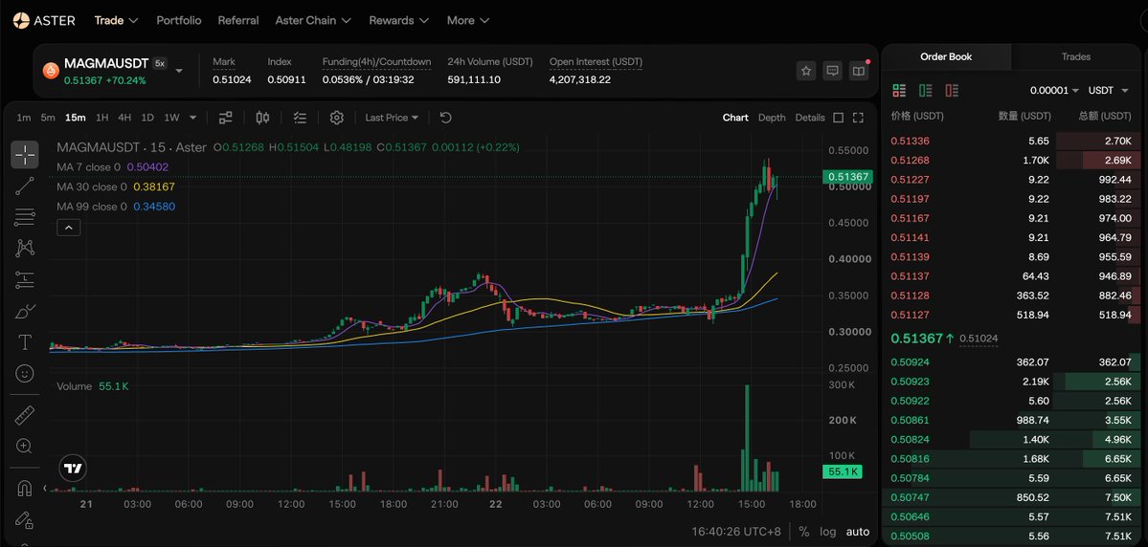Activate the magnet snap mode icon
1148x547 pixels.
(25, 488)
